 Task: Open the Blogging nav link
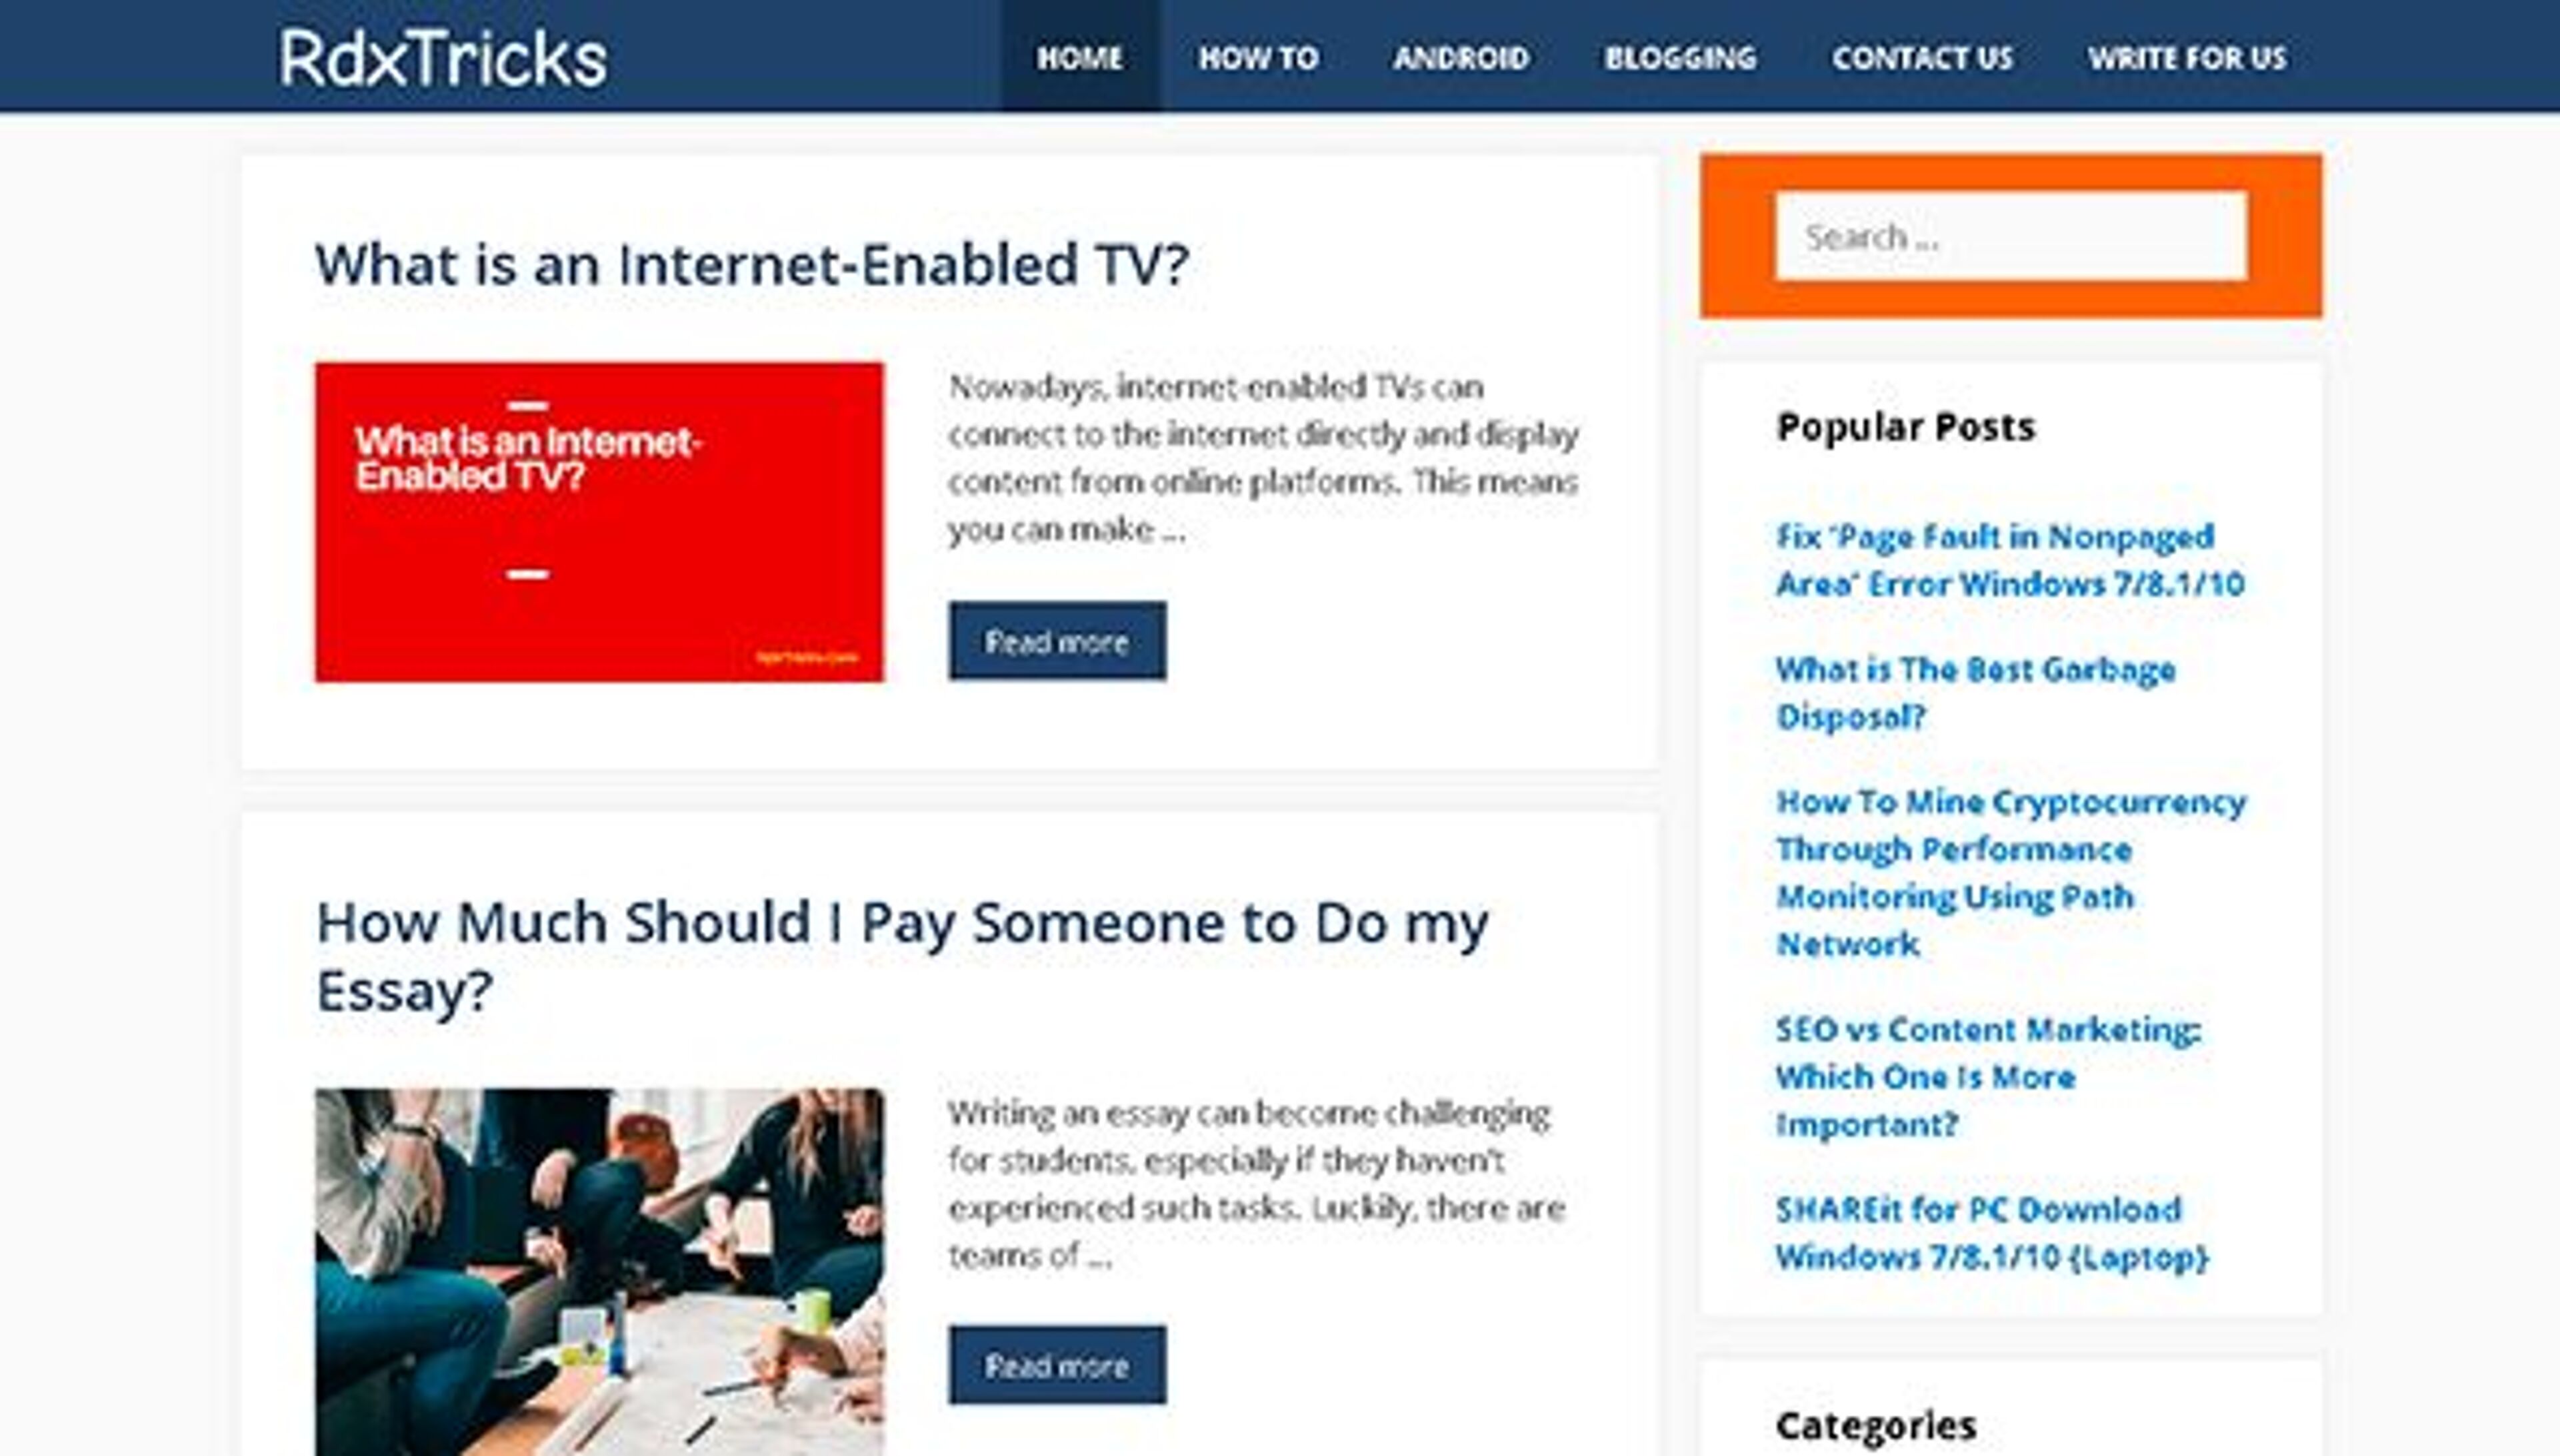(x=1679, y=57)
